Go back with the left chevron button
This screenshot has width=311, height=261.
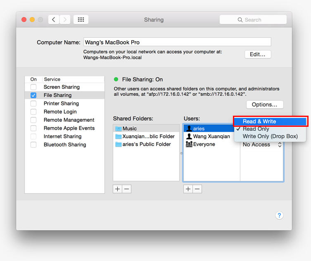pos(54,20)
